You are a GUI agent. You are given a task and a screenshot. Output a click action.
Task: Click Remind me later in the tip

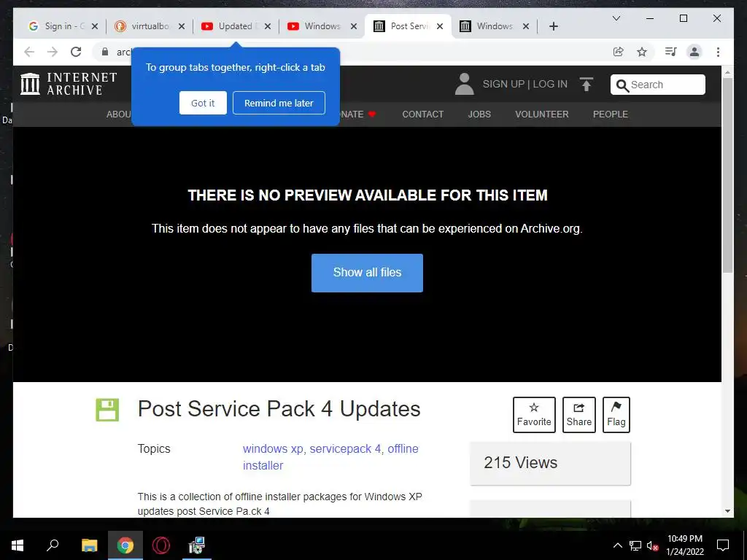[279, 103]
